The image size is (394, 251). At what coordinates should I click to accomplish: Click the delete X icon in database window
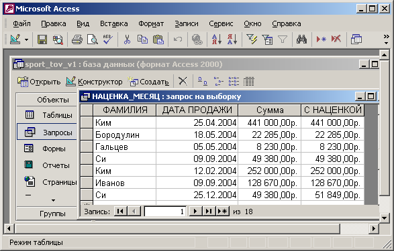(183, 82)
